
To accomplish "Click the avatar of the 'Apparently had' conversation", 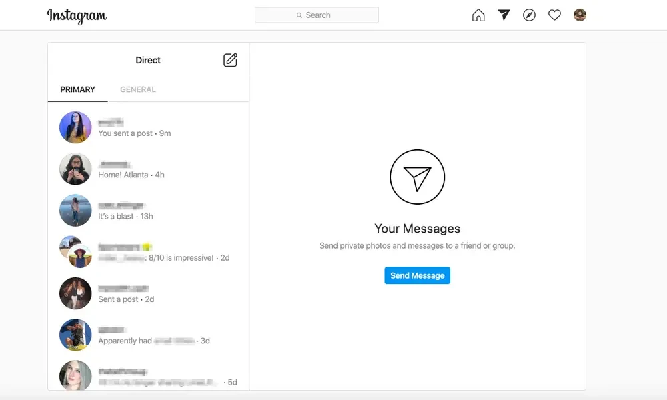I will coord(75,335).
